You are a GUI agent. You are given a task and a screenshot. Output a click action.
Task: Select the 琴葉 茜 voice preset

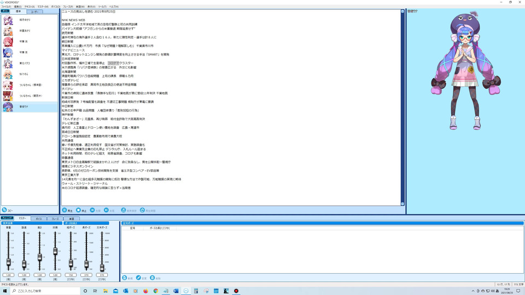click(30, 42)
